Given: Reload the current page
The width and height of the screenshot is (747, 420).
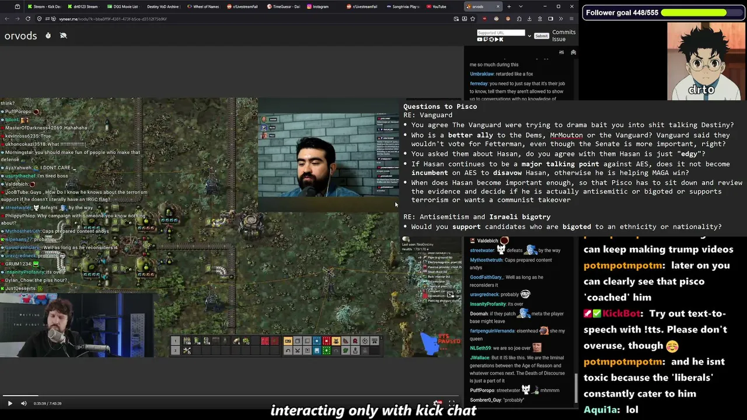Looking at the screenshot, I should tap(27, 19).
